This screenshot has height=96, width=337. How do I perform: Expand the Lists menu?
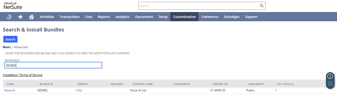coord(89,17)
